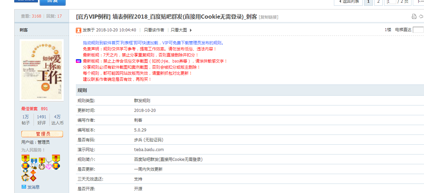Click the 复制链接 copy link
This screenshot has height=193, width=424.
268,17
